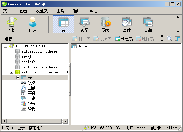Open the 工具 menu

click(x=60, y=11)
